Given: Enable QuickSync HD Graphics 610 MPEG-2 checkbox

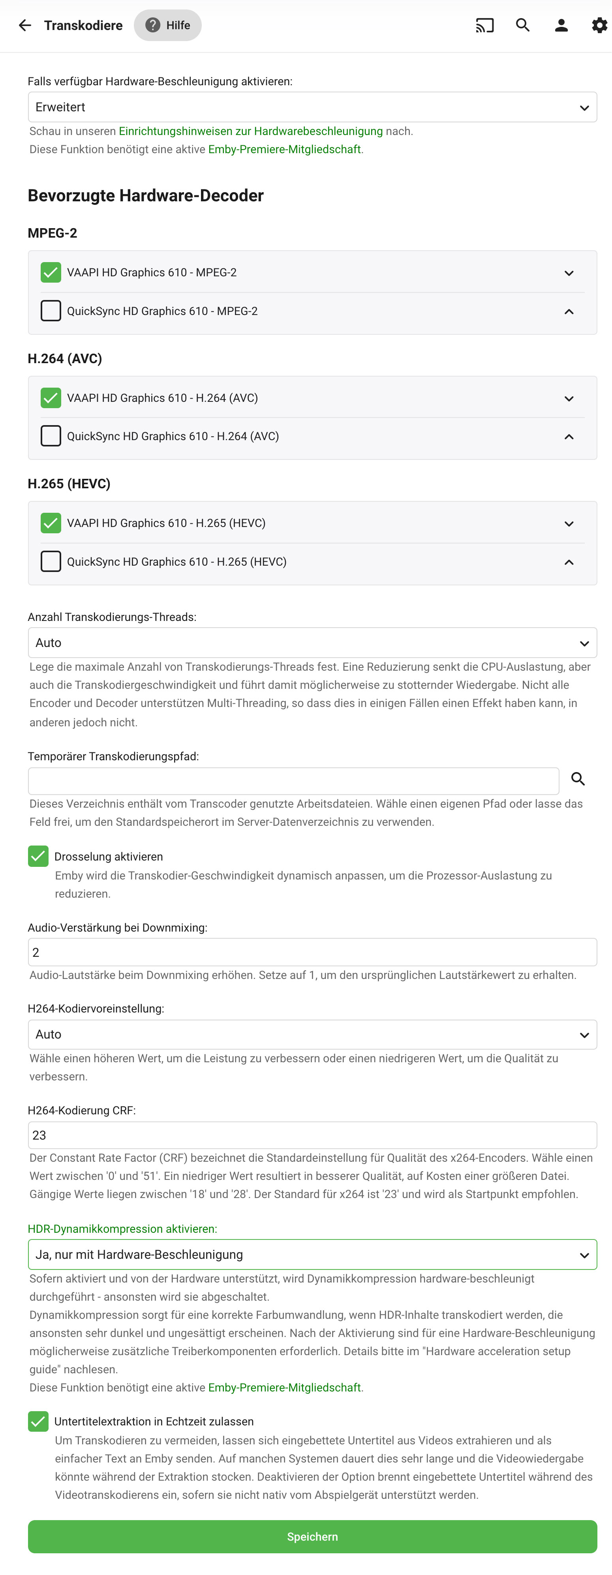Looking at the screenshot, I should click(x=51, y=311).
